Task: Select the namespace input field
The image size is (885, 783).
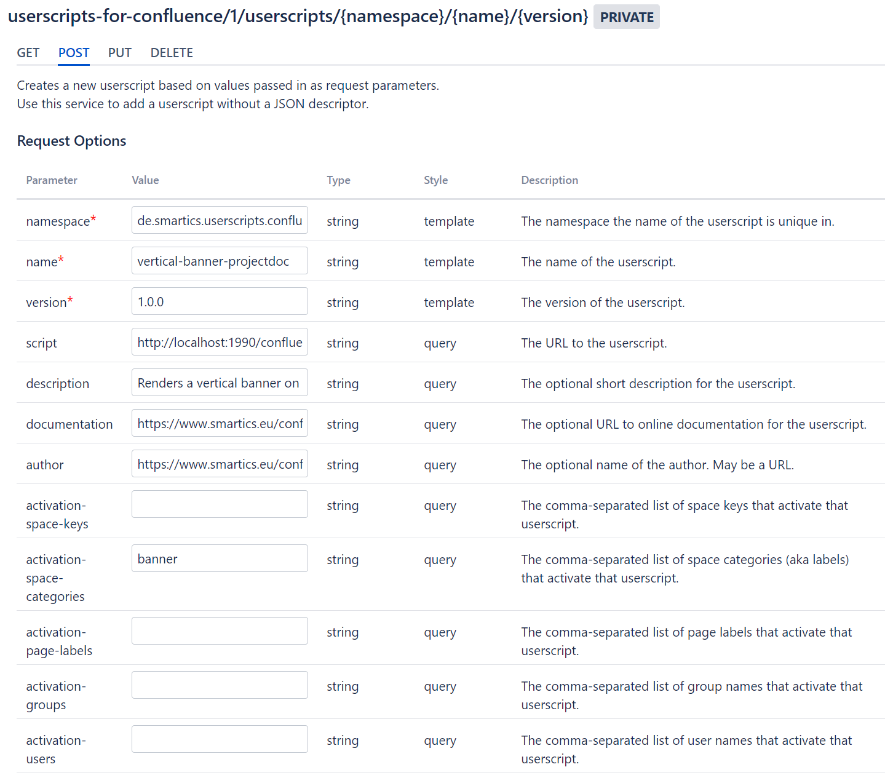Action: pos(219,220)
